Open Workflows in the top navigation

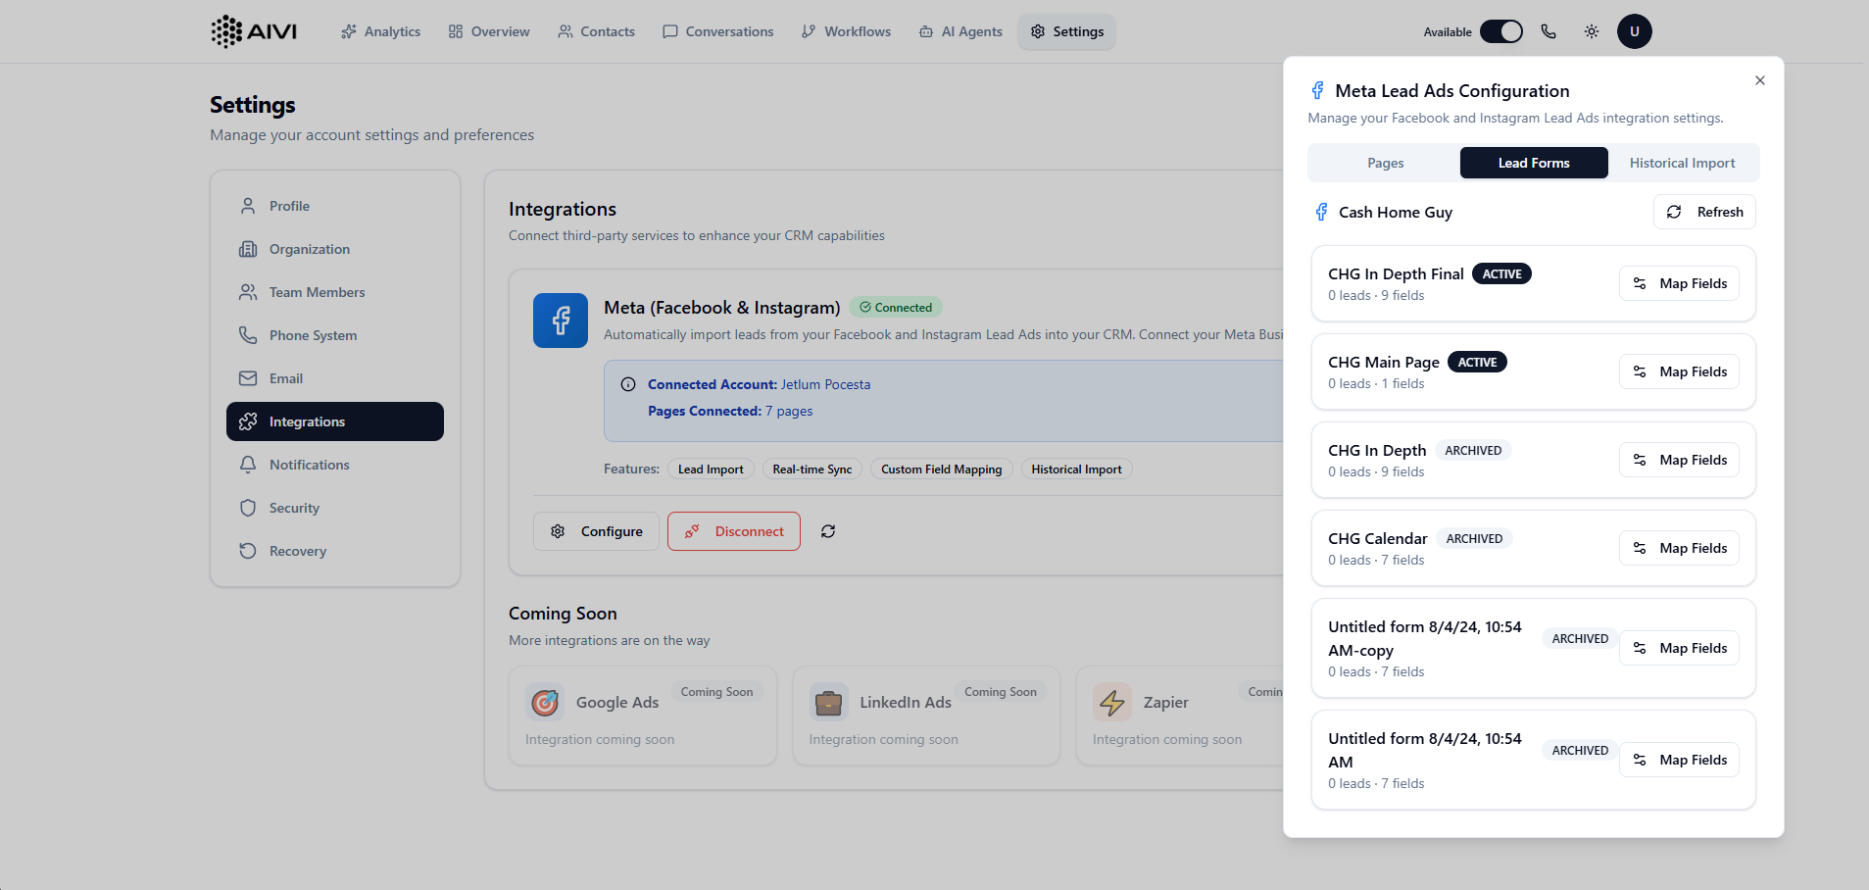coord(846,31)
